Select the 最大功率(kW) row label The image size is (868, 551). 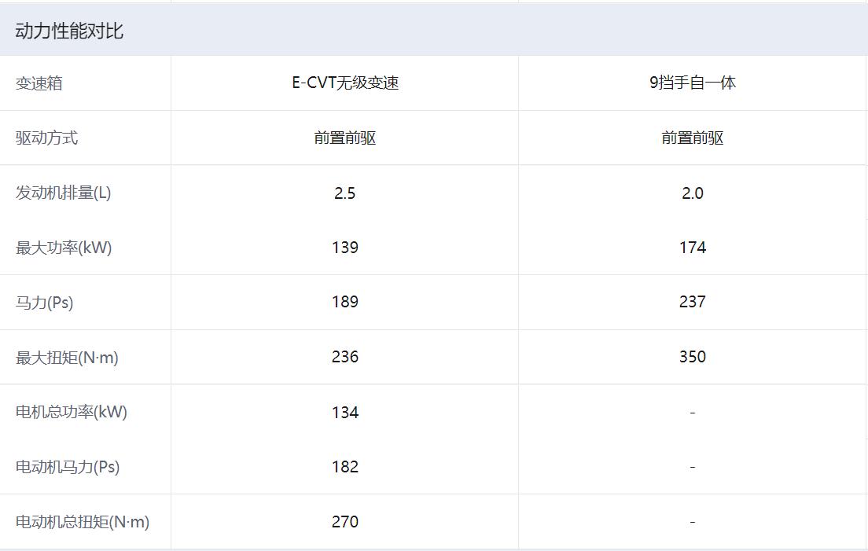64,248
